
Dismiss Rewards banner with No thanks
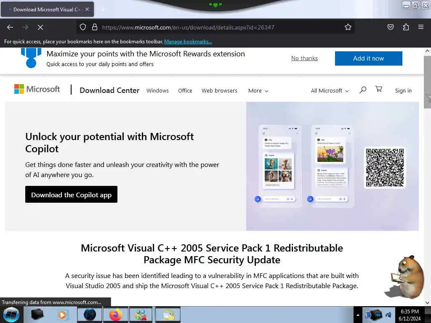pos(304,58)
